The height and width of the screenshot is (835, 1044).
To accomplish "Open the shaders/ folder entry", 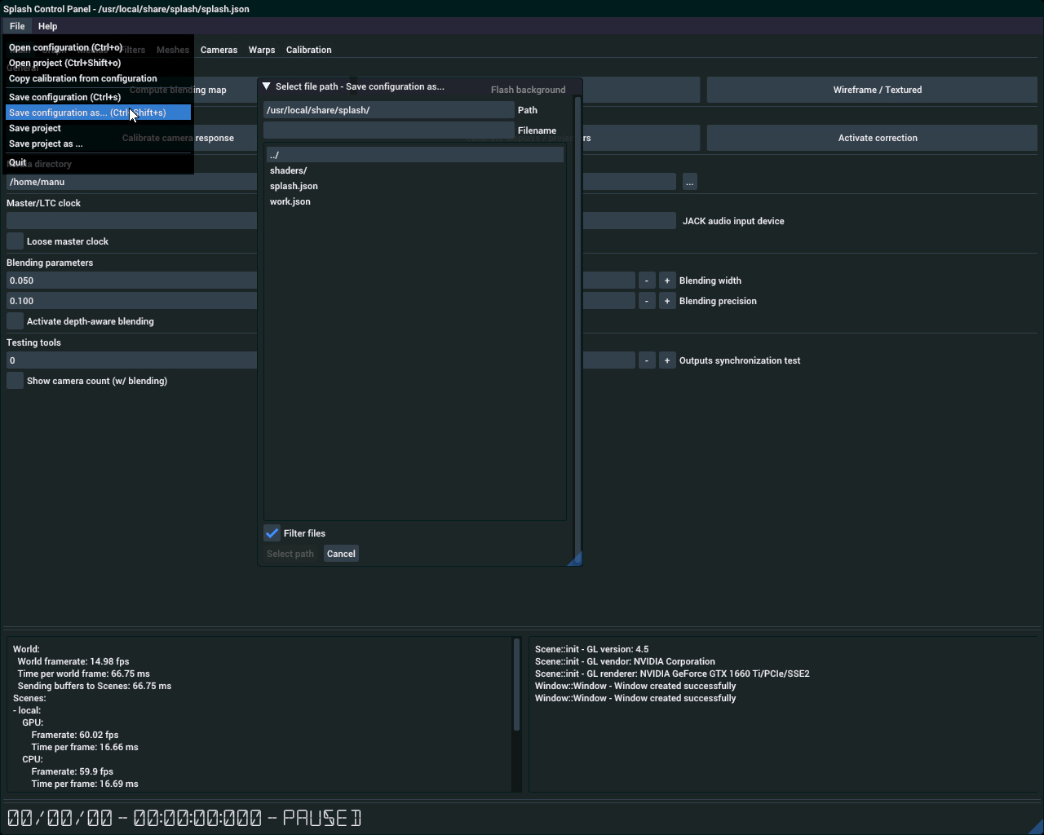I will 414,170.
